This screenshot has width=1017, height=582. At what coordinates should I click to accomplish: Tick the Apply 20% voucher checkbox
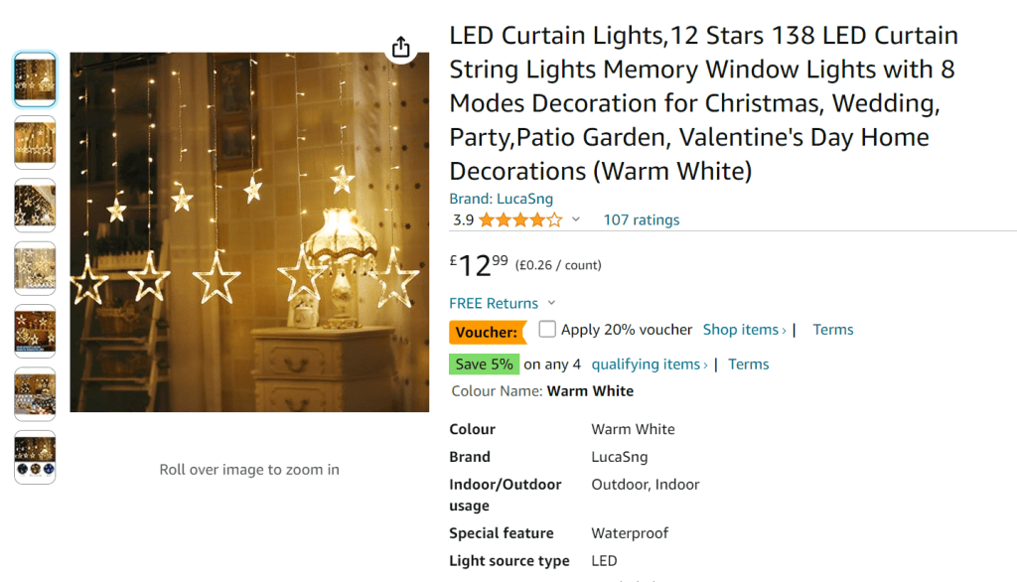coord(547,329)
